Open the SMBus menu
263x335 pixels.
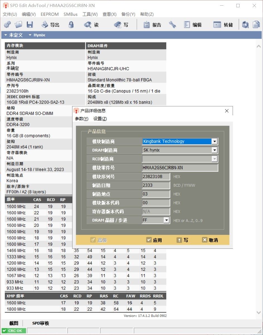click(70, 14)
